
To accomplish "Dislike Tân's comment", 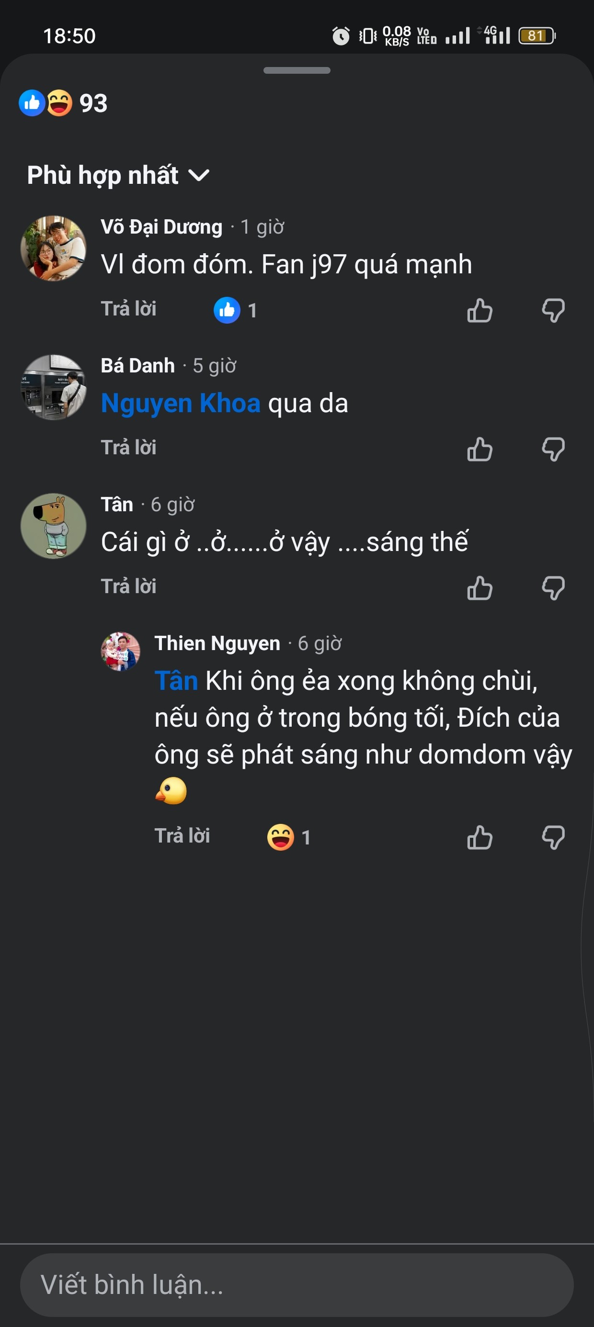I will (x=553, y=588).
